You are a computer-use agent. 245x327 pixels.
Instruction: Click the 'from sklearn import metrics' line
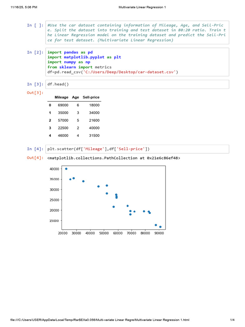(79, 67)
